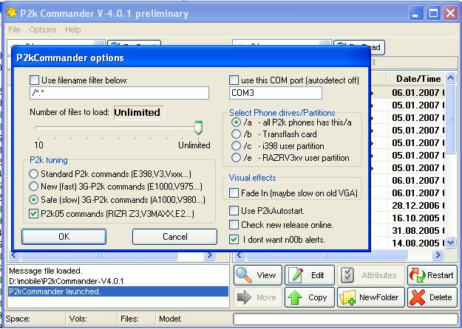Click scroll down arrow of file list

[x=450, y=243]
